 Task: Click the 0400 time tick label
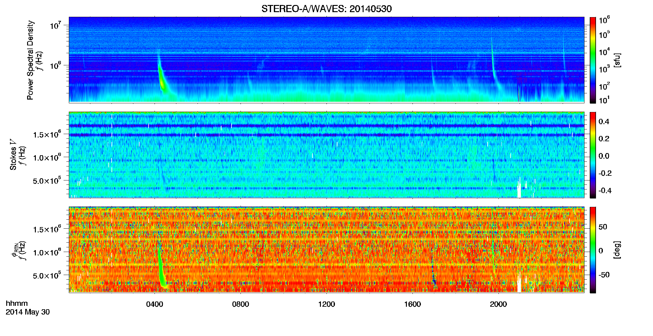155,304
